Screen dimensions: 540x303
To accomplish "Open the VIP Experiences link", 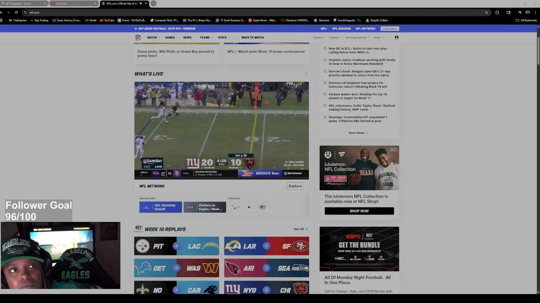I will 357,37.
